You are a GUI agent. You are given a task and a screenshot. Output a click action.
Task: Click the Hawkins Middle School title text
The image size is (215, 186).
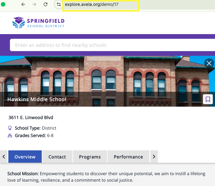click(37, 99)
